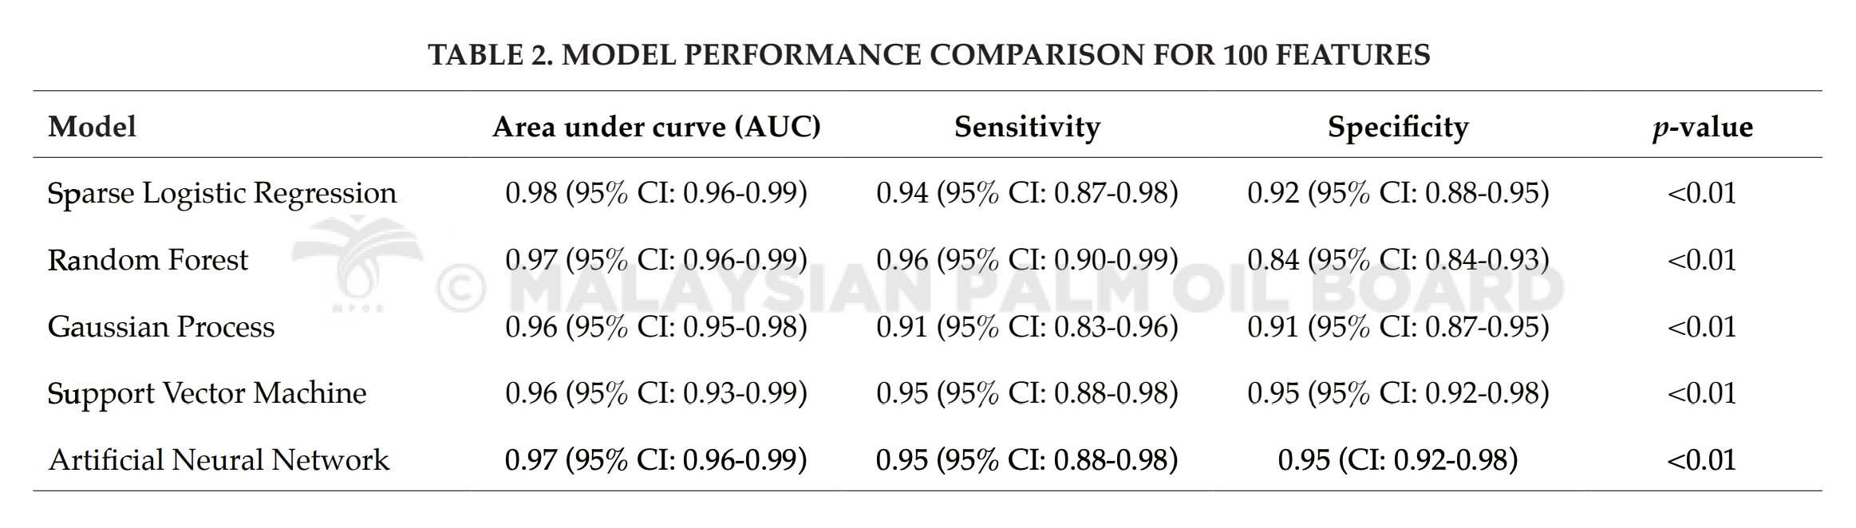Select the 'Artificial Neural Network' row label
The width and height of the screenshot is (1856, 528).
click(219, 460)
